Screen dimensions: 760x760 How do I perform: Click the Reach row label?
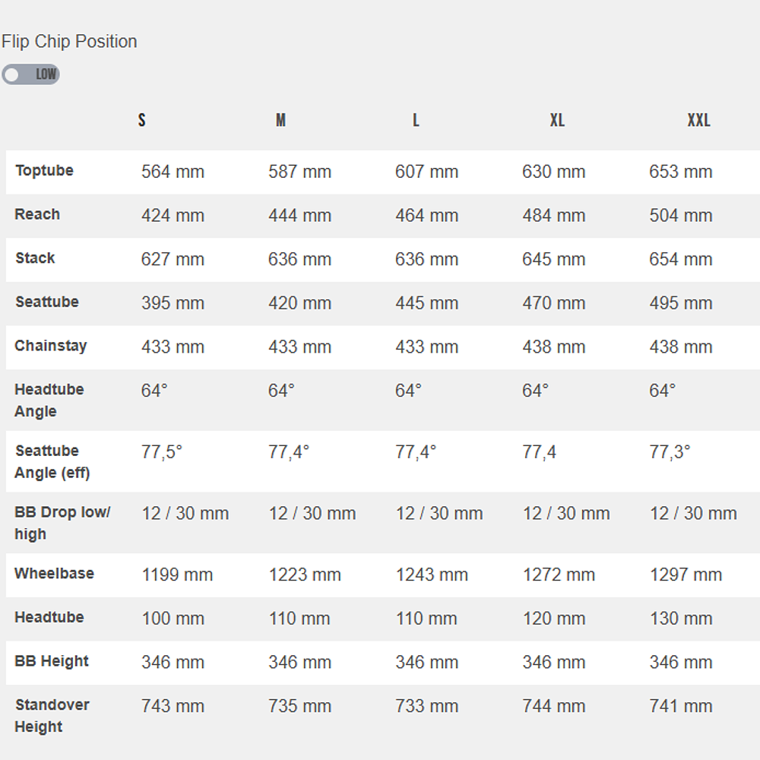point(37,214)
